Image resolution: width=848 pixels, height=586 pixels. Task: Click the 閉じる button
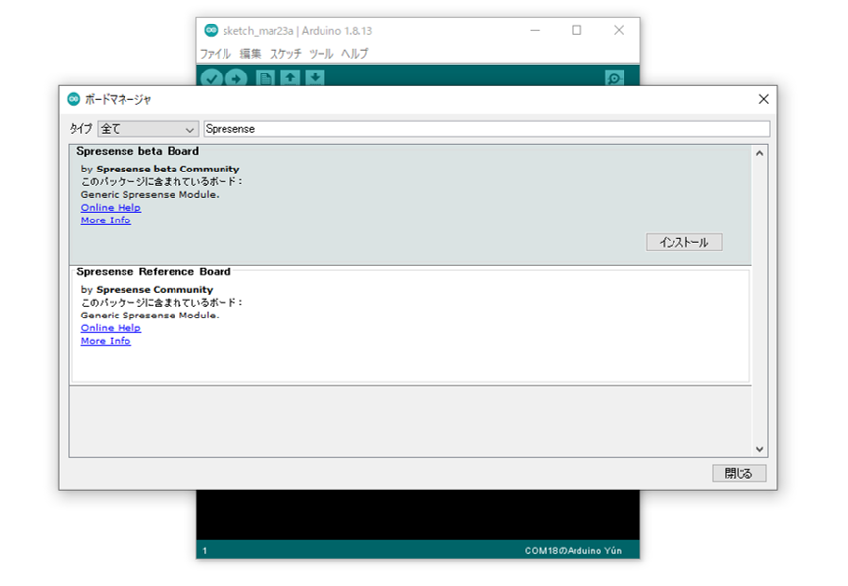click(x=737, y=473)
